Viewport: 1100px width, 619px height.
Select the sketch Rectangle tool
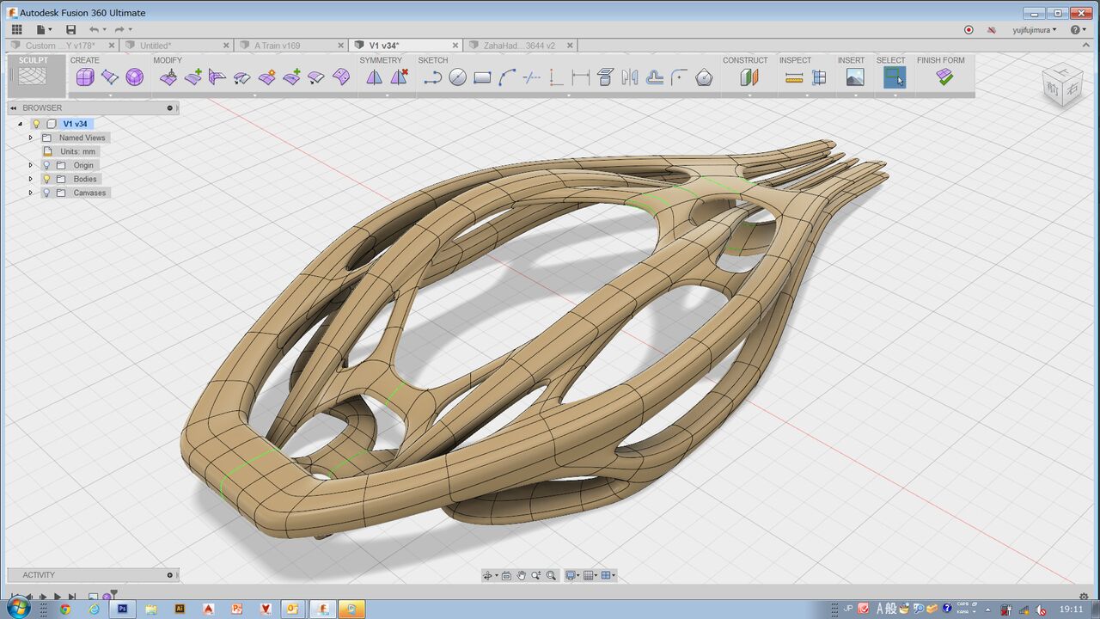pos(482,77)
